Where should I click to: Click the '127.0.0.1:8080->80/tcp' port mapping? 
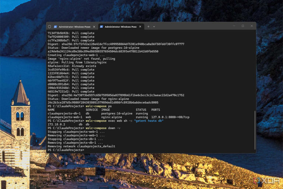pos(170,117)
